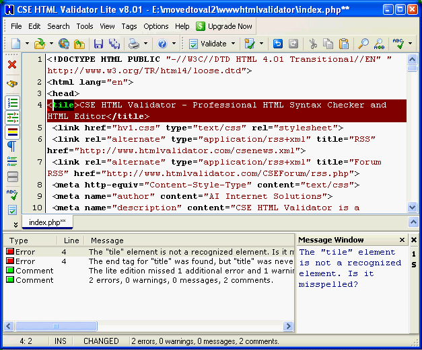
Task: Close the Message Window with its small x
Action: click(402, 240)
